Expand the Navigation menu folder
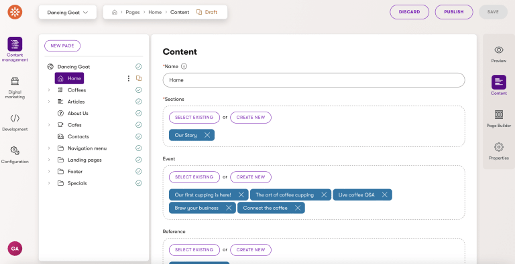Image resolution: width=515 pixels, height=264 pixels. (x=49, y=148)
